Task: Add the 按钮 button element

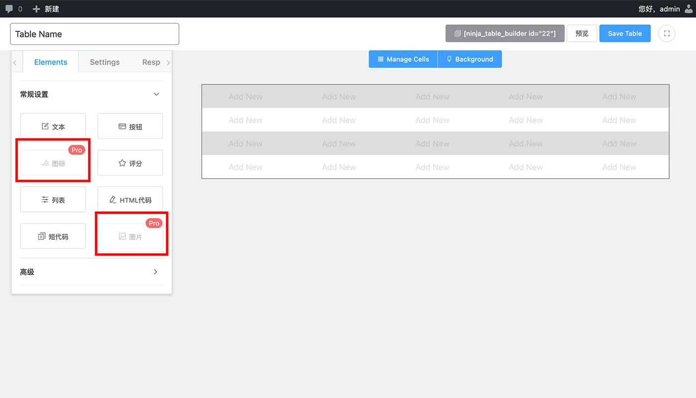Action: (130, 126)
